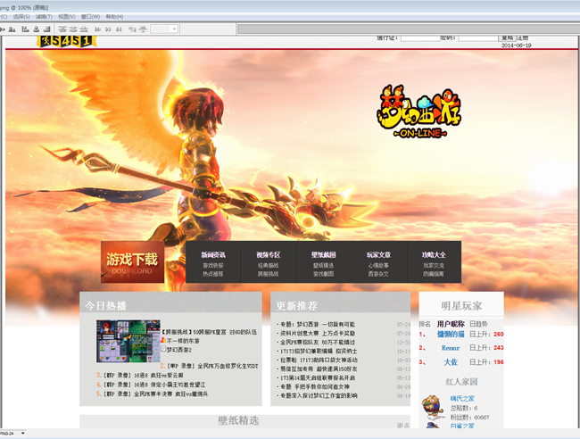Image resolution: width=580 pixels, height=439 pixels.
Task: Open the 新闻资讯 navigation tab
Action: [x=212, y=254]
